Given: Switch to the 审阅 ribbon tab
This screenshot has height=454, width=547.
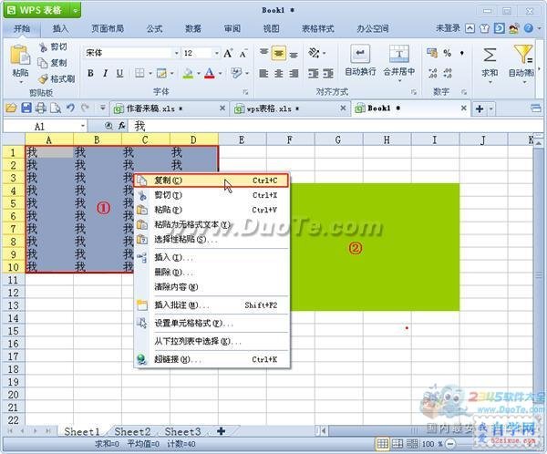Looking at the screenshot, I should point(232,28).
